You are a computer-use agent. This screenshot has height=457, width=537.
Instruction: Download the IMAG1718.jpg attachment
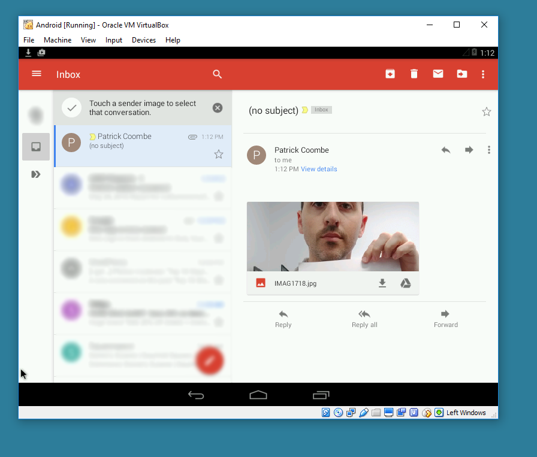click(x=382, y=283)
